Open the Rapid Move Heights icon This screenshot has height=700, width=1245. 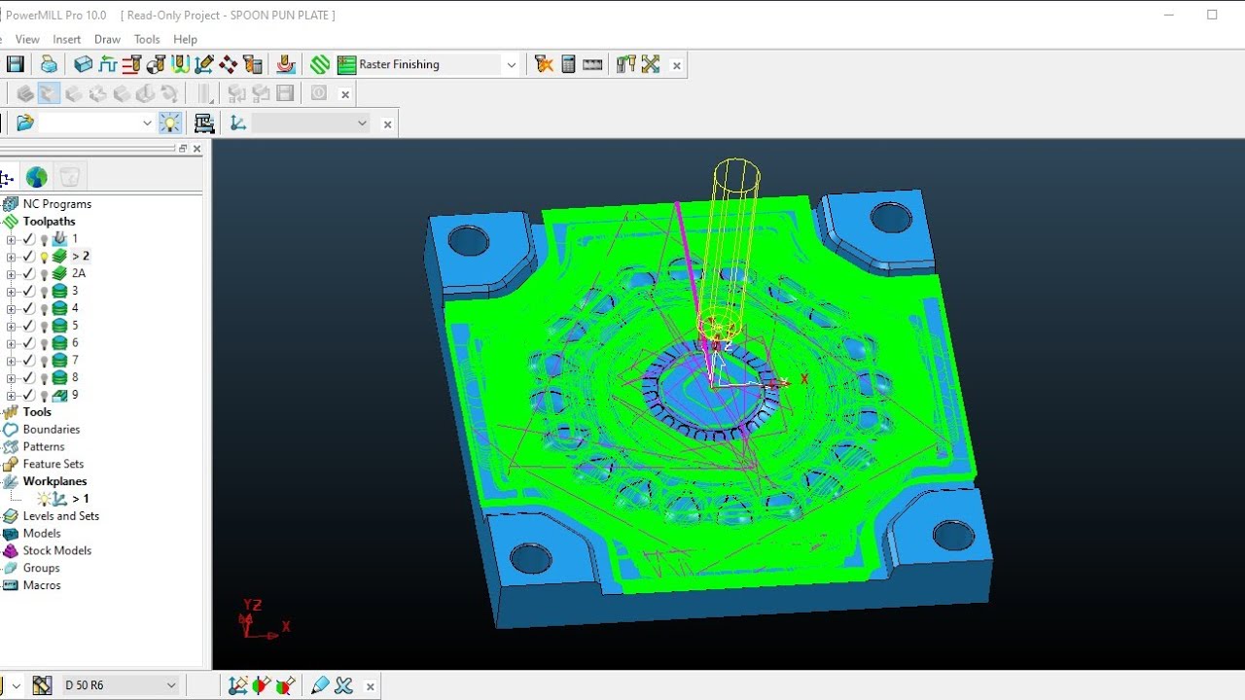132,64
